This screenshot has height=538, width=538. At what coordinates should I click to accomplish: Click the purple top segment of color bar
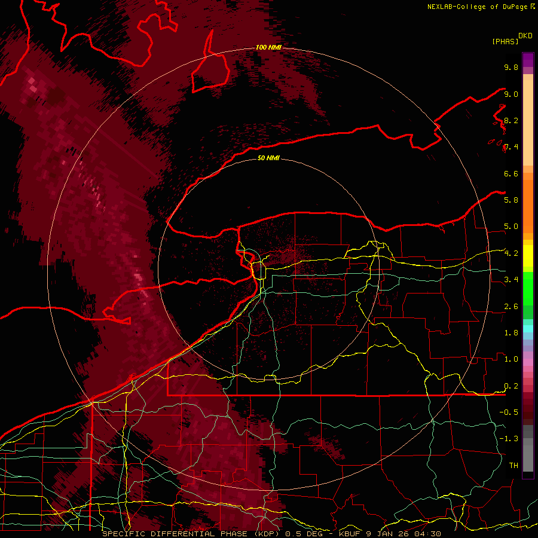pos(528,60)
